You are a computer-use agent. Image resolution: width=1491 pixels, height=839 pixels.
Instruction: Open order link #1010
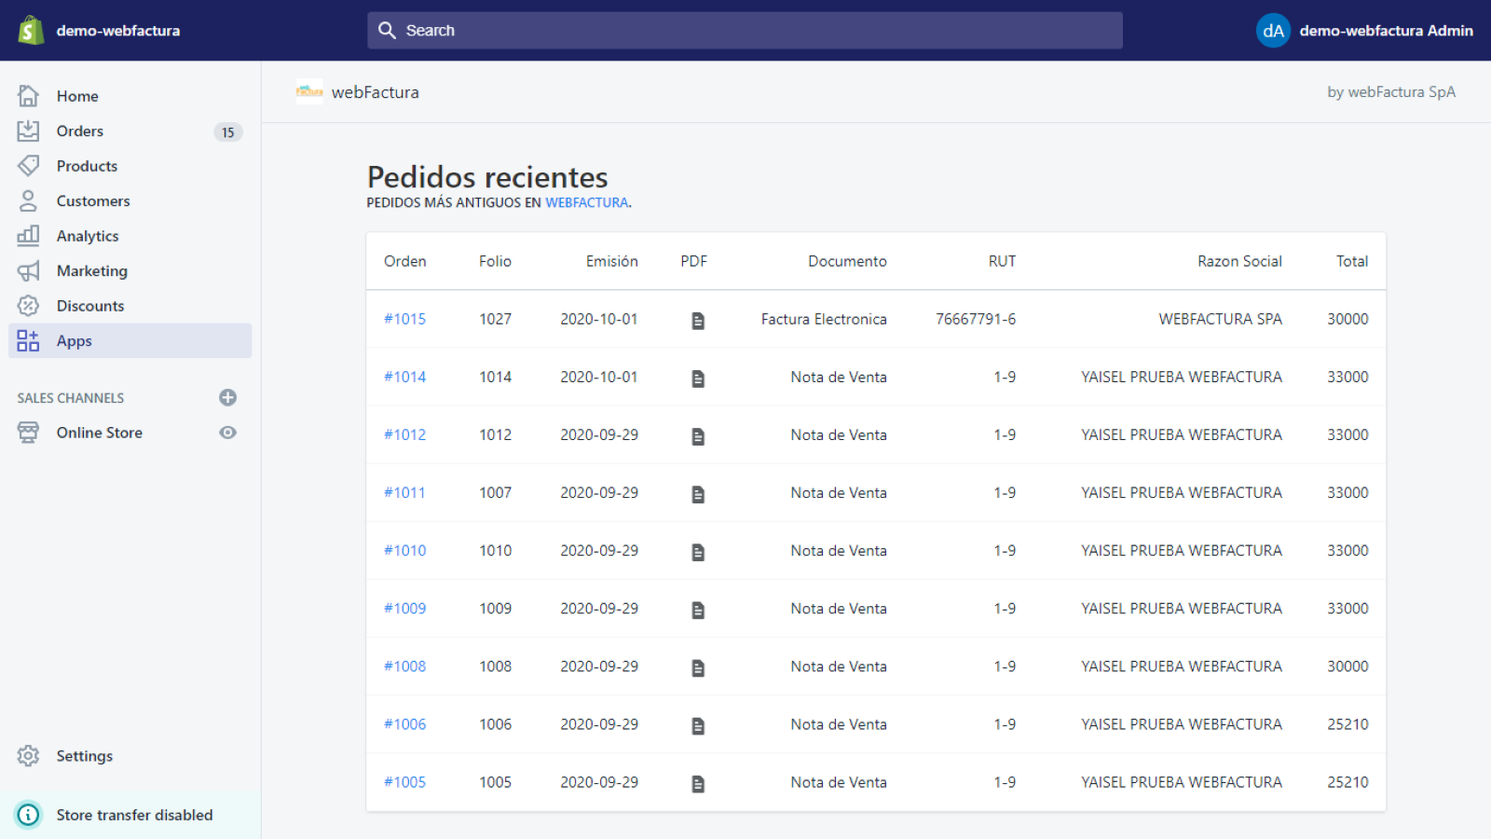click(404, 550)
